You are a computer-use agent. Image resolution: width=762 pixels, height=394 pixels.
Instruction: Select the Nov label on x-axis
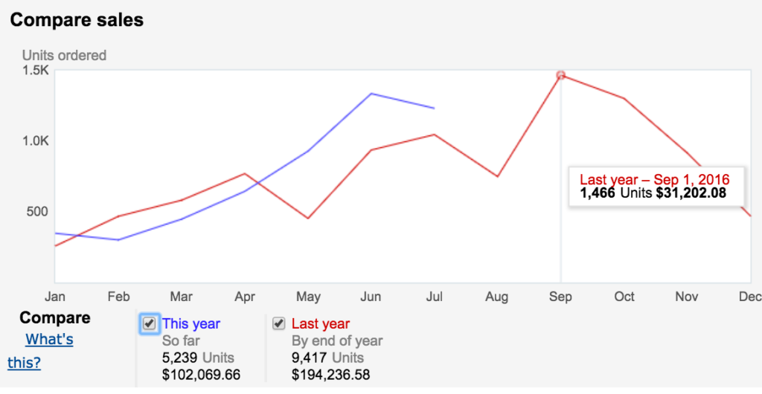coord(687,297)
